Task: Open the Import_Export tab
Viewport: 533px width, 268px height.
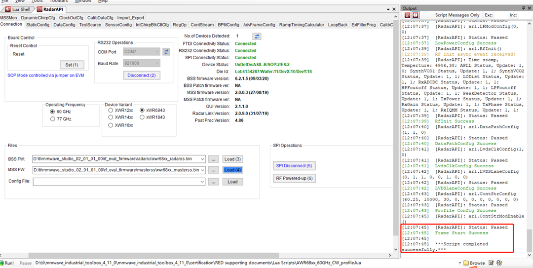Action: click(131, 18)
